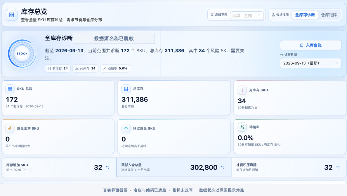Click the warning triangle in 死库存 tag
Image resolution: width=347 pixels, height=196 pixels.
point(77,69)
